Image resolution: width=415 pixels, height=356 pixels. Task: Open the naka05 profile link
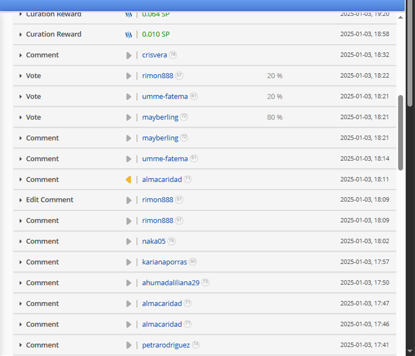(154, 241)
